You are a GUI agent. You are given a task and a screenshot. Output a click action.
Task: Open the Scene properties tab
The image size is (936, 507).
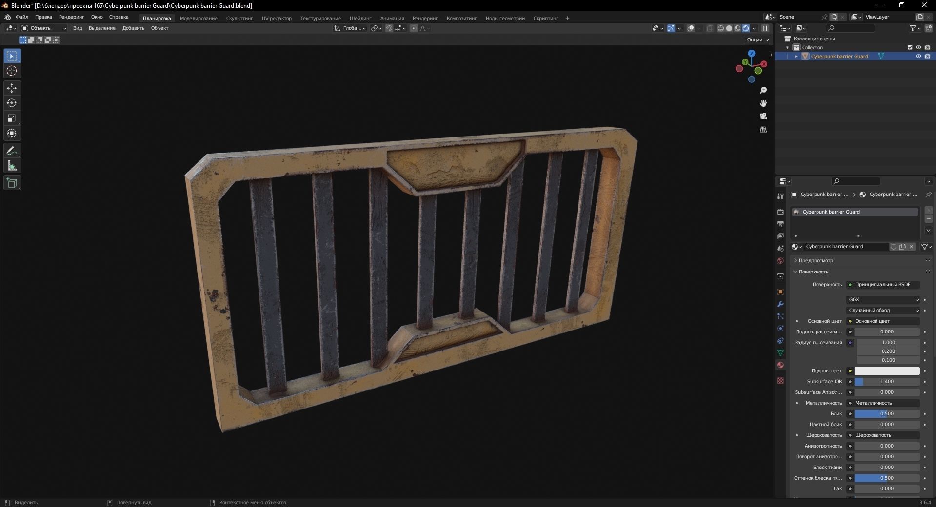[780, 248]
